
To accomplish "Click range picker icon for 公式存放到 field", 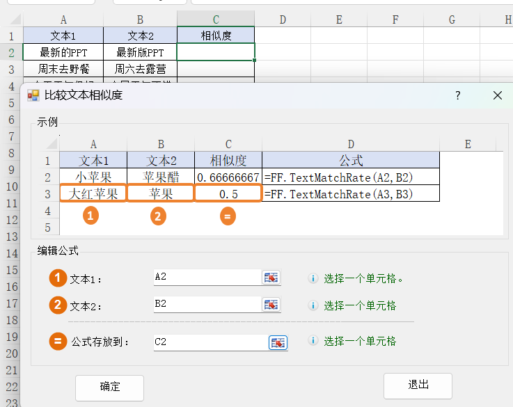I will pyautogui.click(x=278, y=342).
